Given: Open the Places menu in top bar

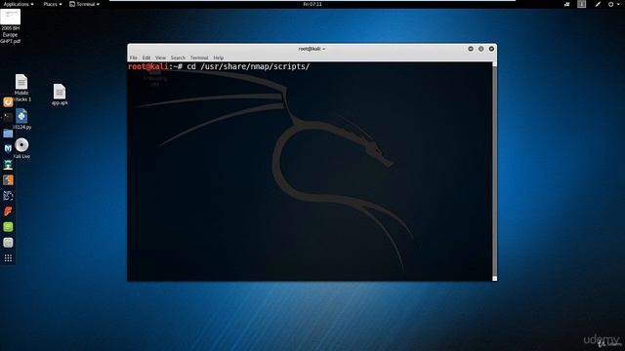Looking at the screenshot, I should [x=52, y=4].
